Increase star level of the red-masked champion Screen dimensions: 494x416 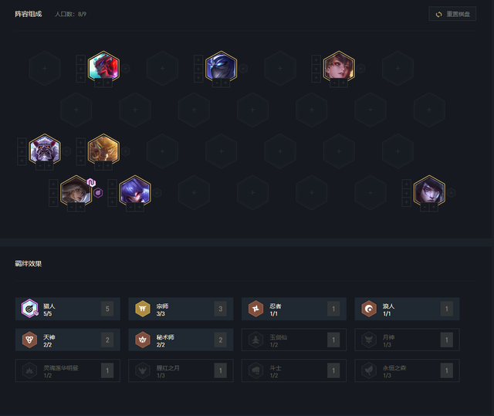coord(108,83)
